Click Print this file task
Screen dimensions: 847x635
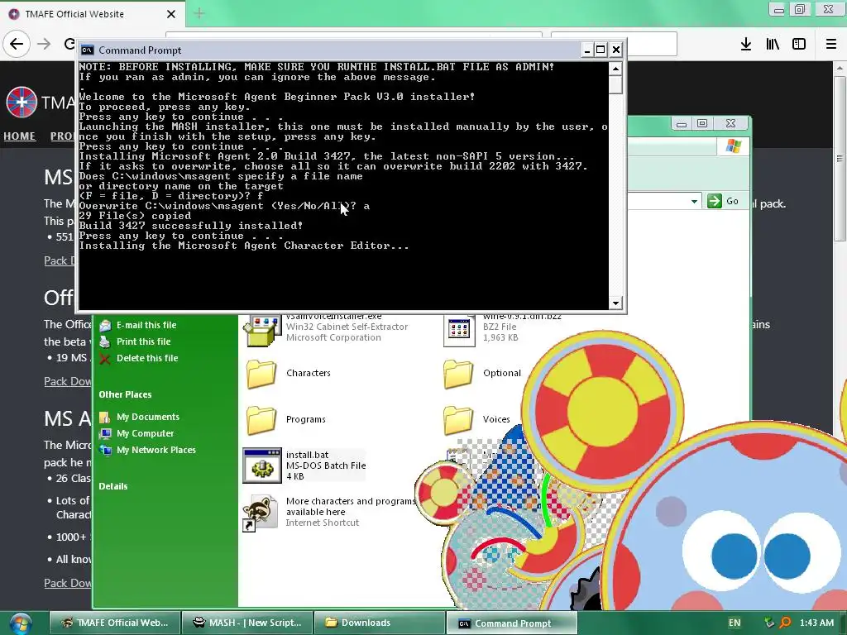coord(144,341)
